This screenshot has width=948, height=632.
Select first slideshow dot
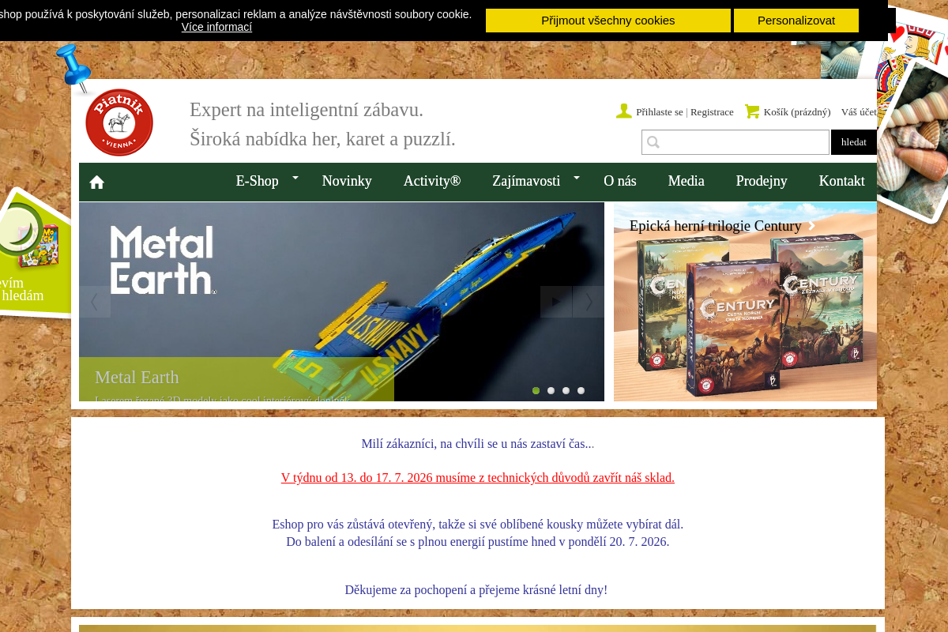536,390
